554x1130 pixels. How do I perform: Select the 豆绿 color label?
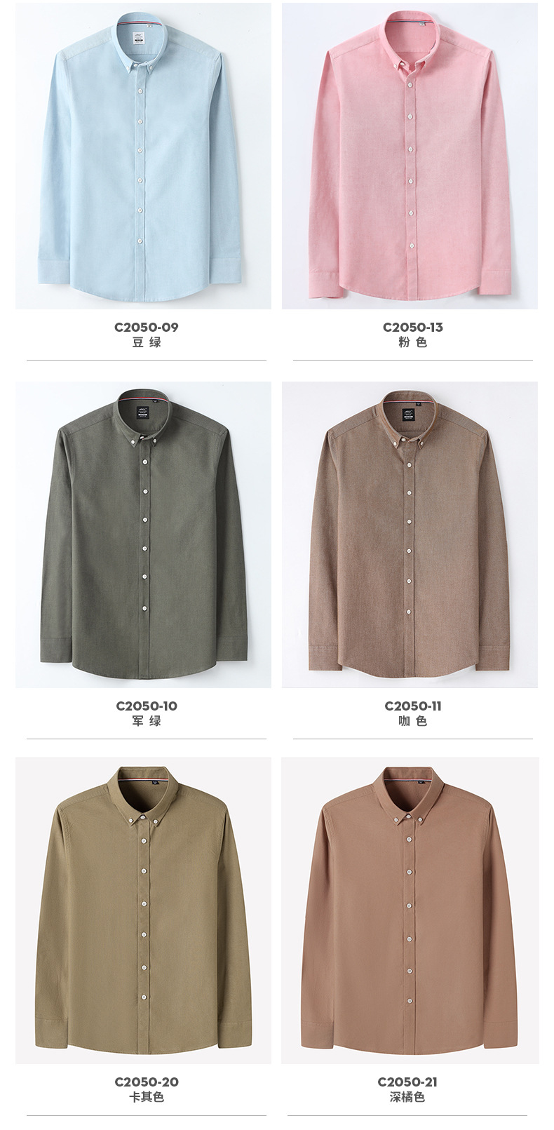pyautogui.click(x=147, y=342)
